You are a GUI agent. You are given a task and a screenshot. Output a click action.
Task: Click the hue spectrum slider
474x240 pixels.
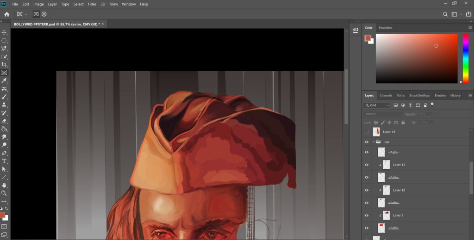[x=465, y=58]
